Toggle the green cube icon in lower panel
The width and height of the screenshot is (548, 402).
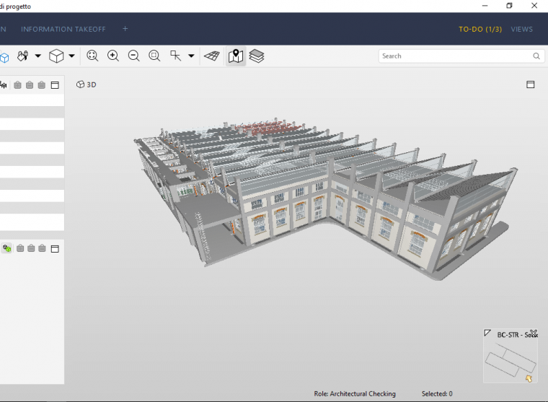pyautogui.click(x=7, y=248)
